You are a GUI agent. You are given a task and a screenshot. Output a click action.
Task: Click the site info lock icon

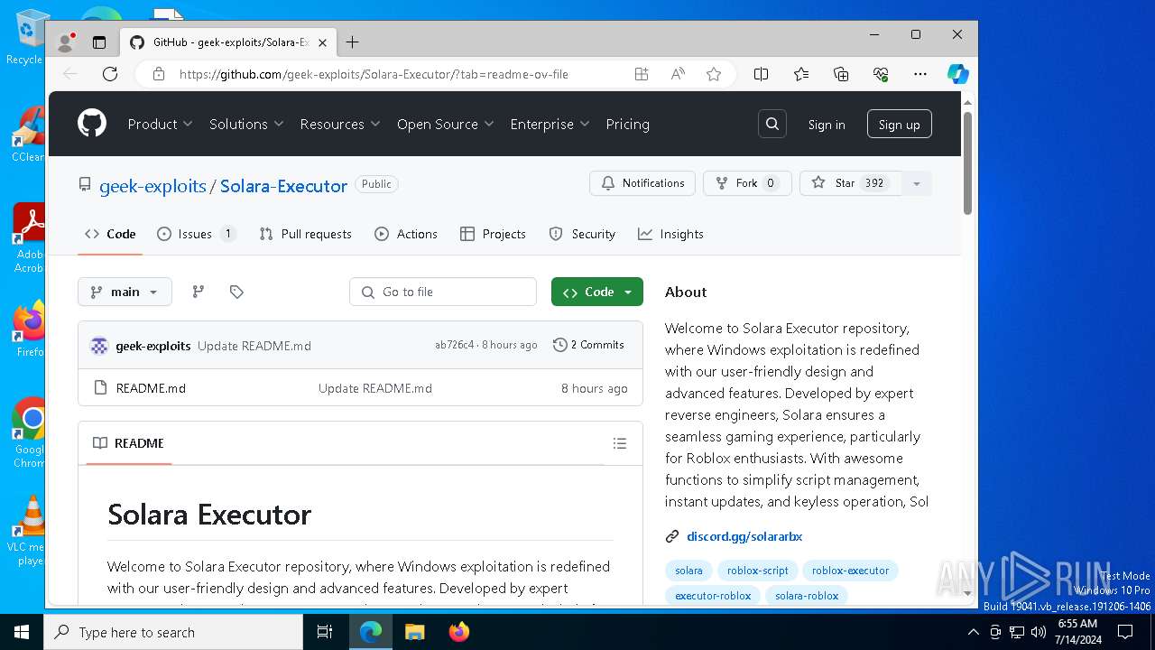click(x=159, y=74)
